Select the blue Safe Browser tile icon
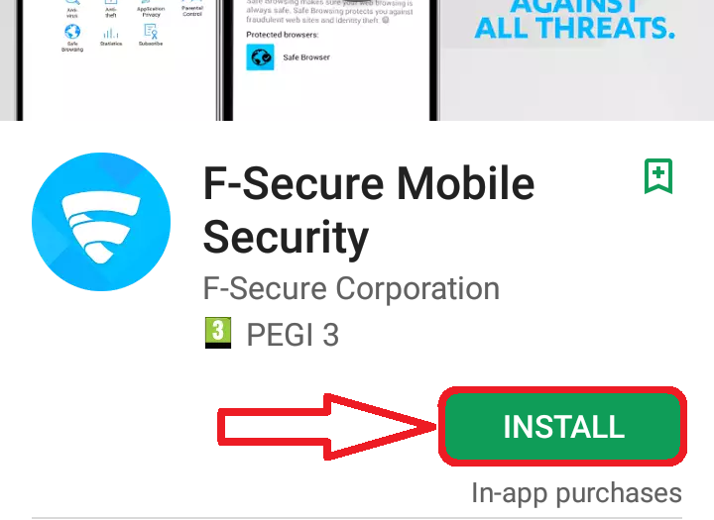The image size is (714, 520). [260, 57]
